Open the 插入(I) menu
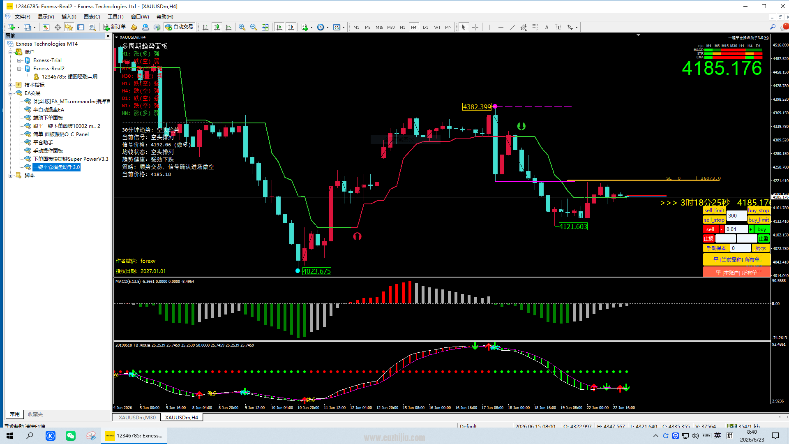This screenshot has width=789, height=444. click(69, 17)
